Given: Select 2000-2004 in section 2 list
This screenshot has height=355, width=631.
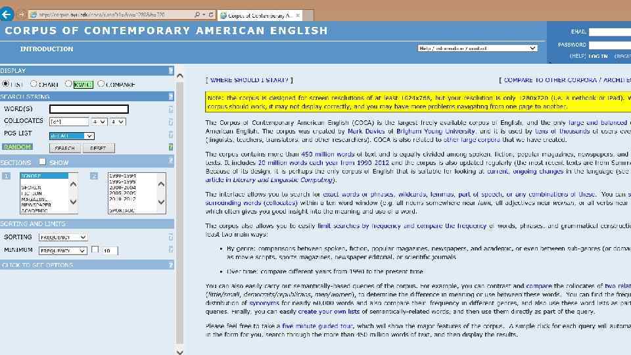Looking at the screenshot, I should pos(122,187).
